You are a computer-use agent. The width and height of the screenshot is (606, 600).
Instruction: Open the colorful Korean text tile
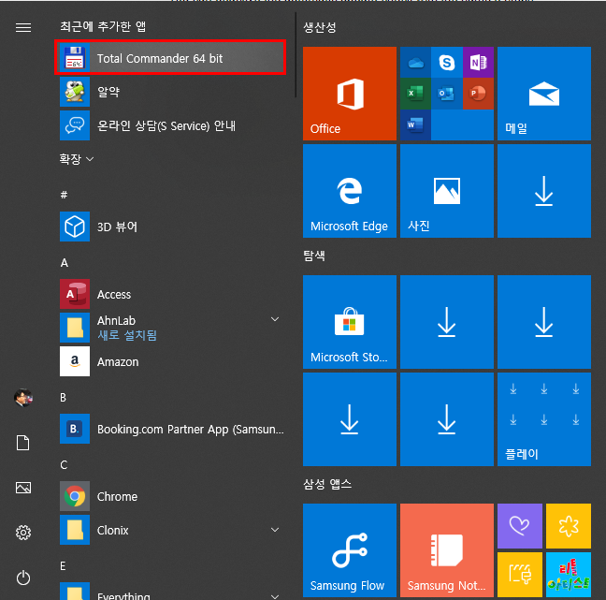pyautogui.click(x=569, y=575)
